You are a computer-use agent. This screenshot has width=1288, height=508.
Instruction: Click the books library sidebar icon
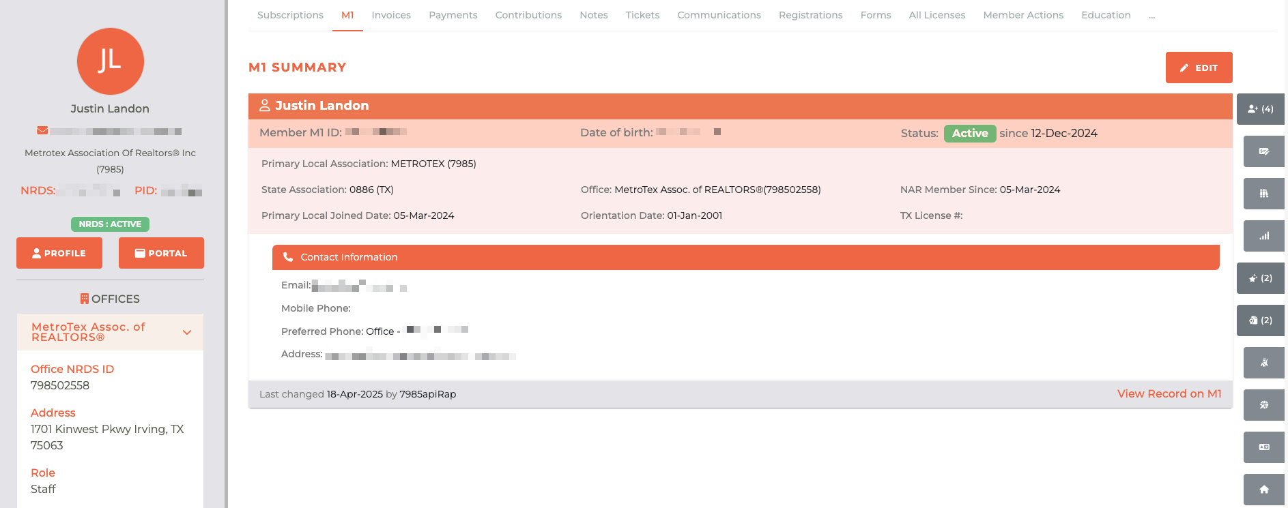coord(1263,194)
